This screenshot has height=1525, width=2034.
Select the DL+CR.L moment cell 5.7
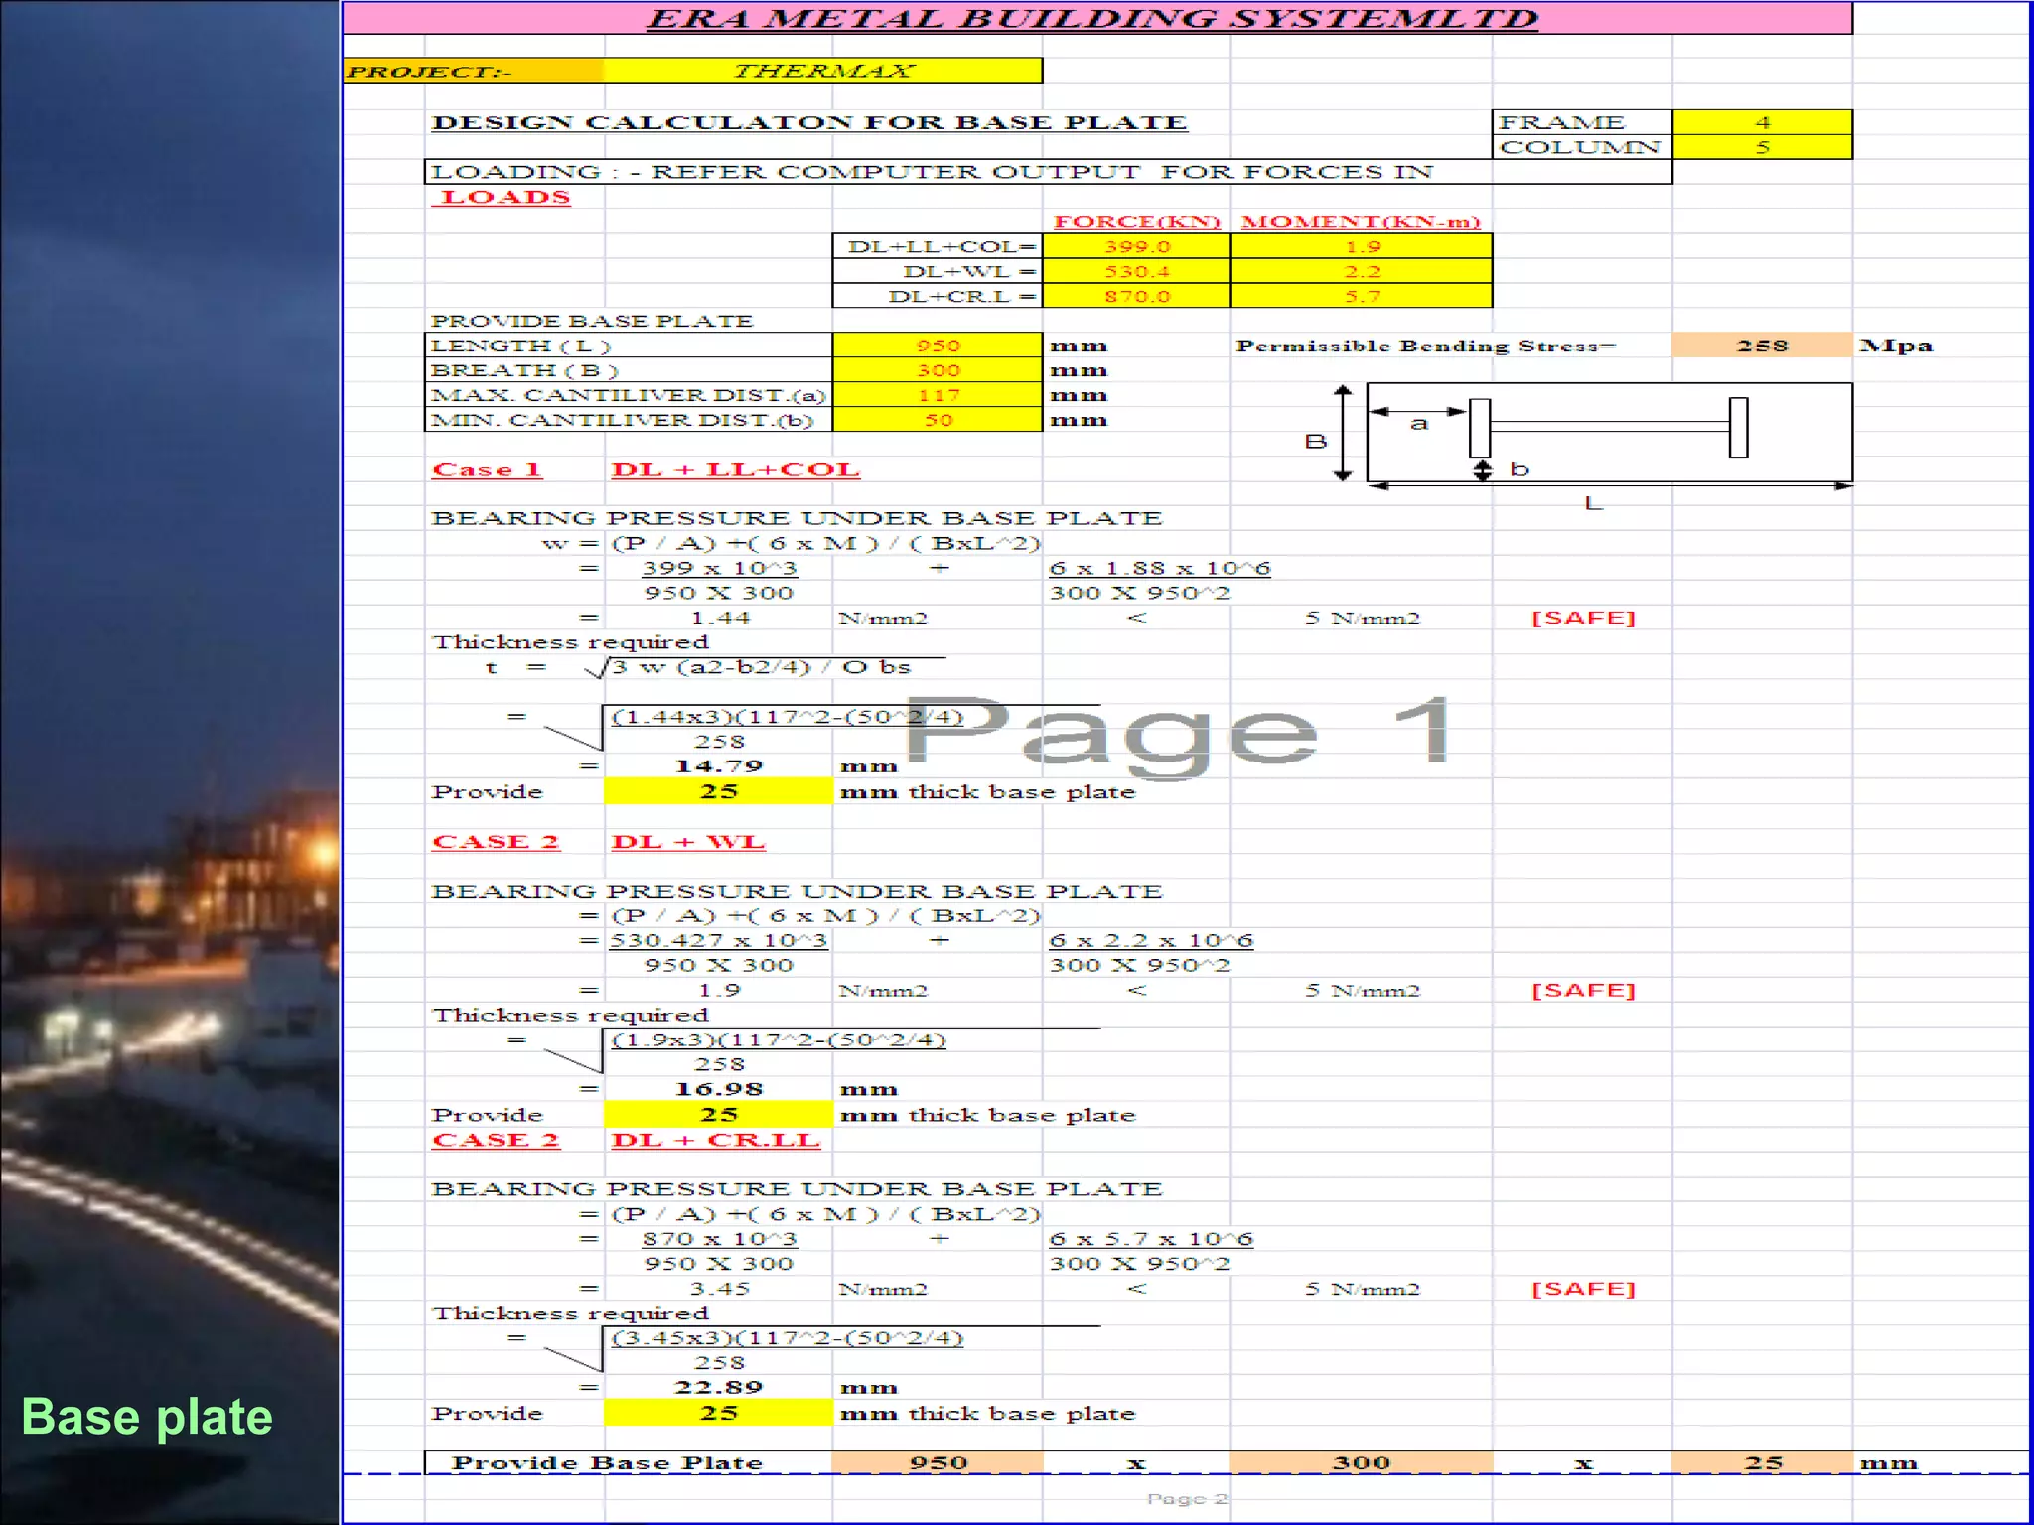pos(1362,296)
